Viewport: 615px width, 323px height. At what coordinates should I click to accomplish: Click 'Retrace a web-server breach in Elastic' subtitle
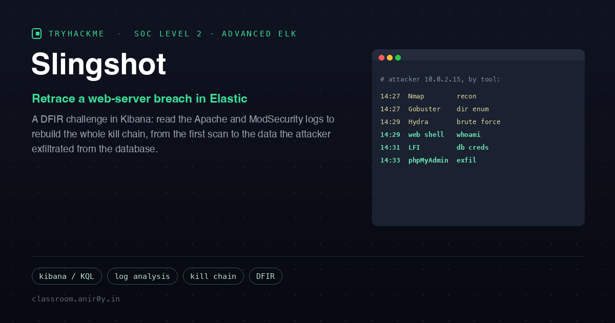click(139, 98)
